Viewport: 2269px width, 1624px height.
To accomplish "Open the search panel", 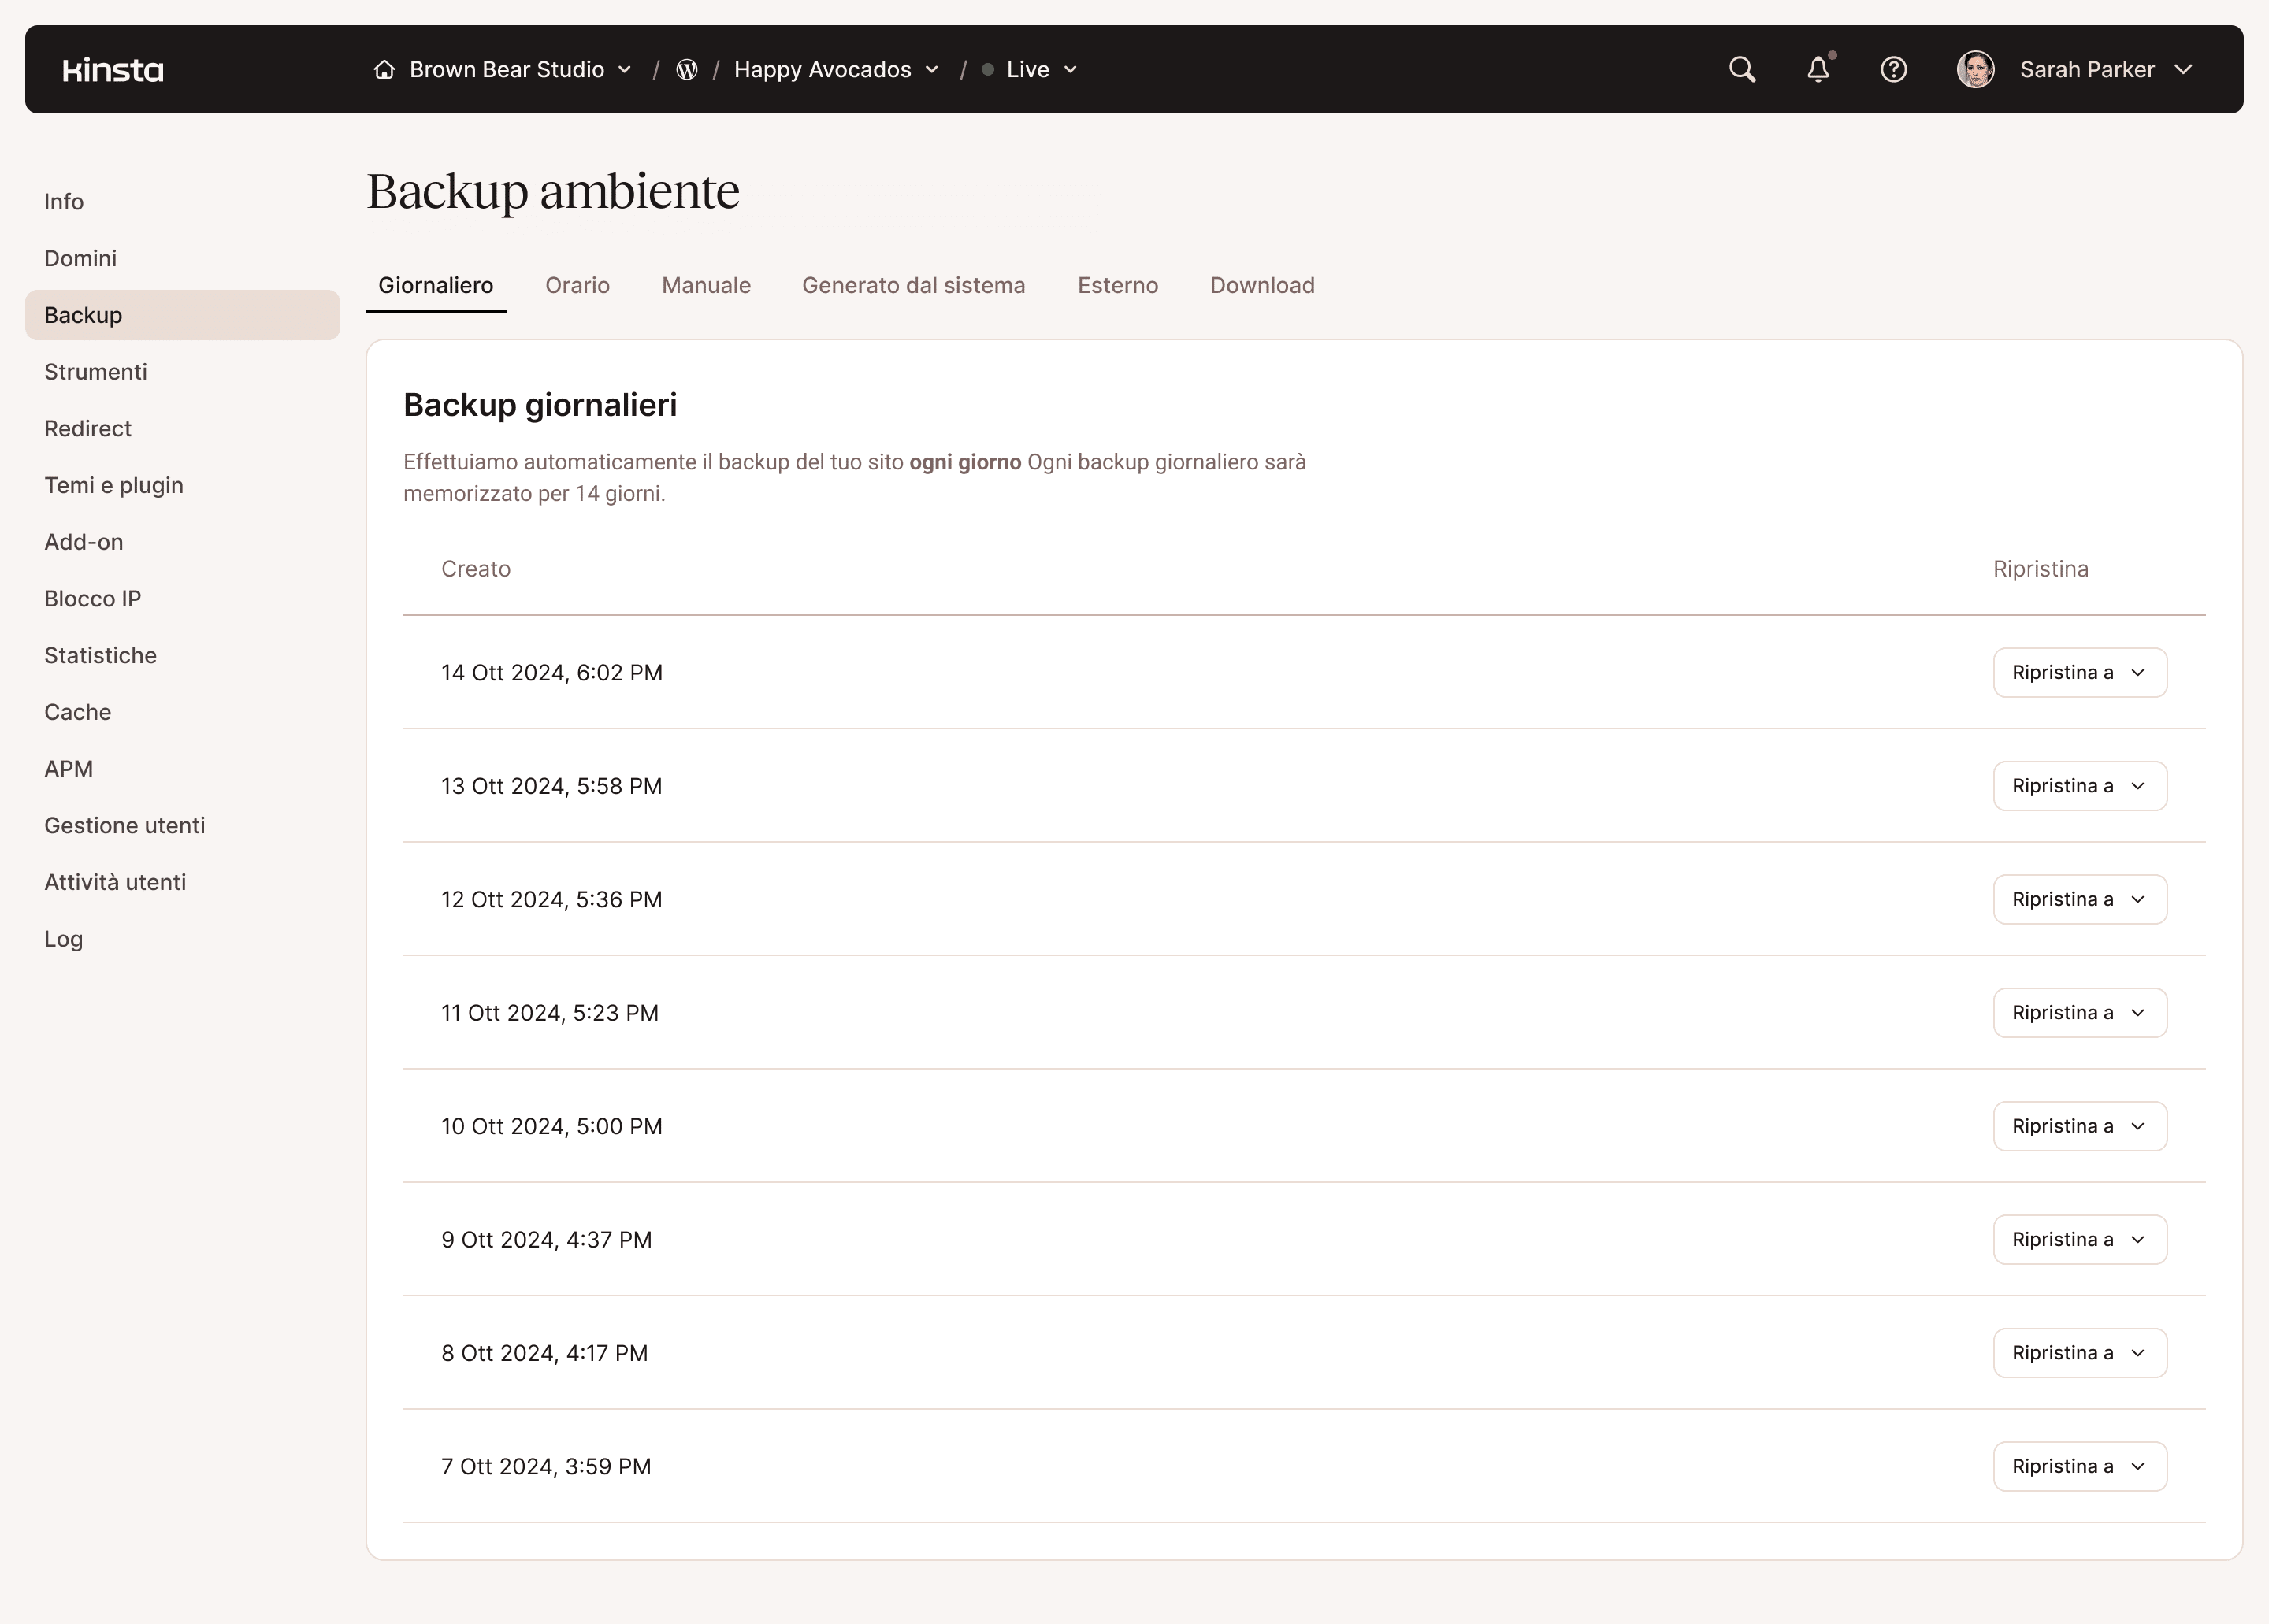I will coord(1742,69).
